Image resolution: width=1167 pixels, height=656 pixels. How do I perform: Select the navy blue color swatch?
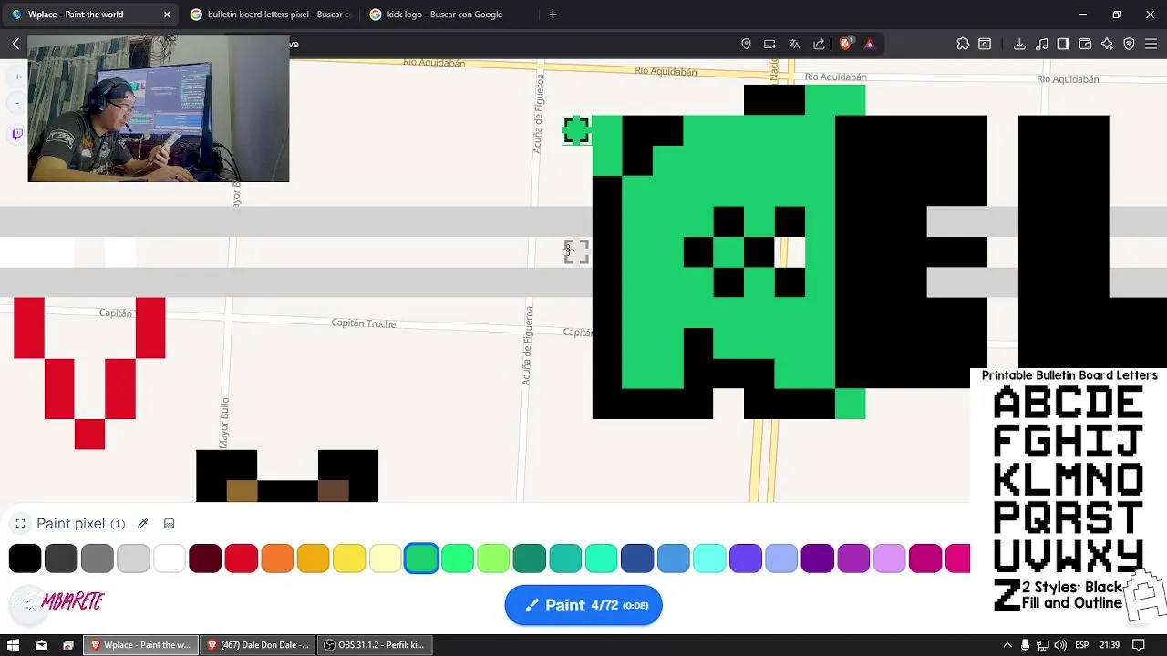(637, 559)
